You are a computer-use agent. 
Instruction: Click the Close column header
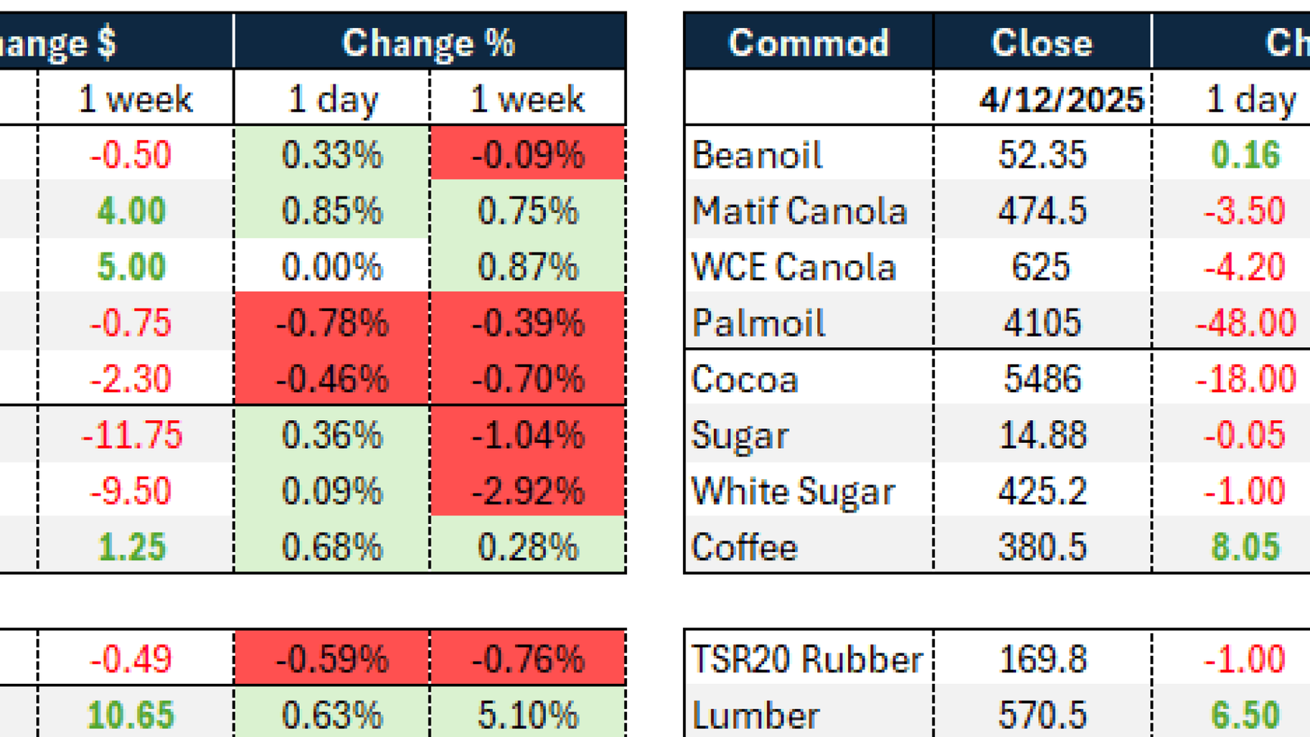point(1041,43)
